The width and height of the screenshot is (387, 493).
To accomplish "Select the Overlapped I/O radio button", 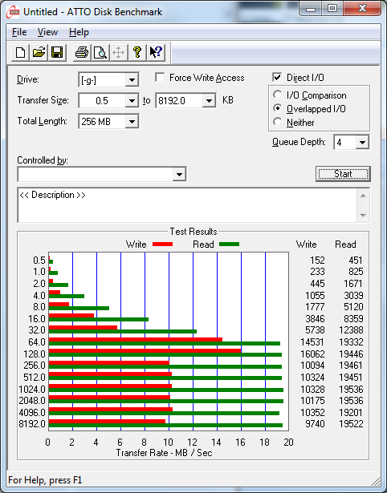I will click(278, 108).
